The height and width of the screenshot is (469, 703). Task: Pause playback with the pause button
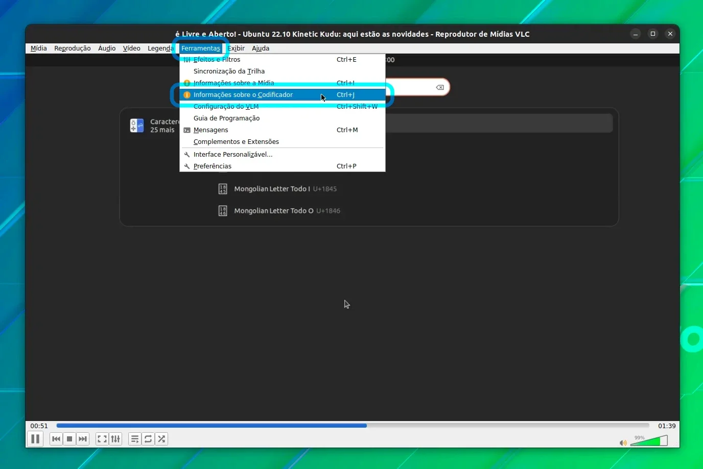point(35,439)
